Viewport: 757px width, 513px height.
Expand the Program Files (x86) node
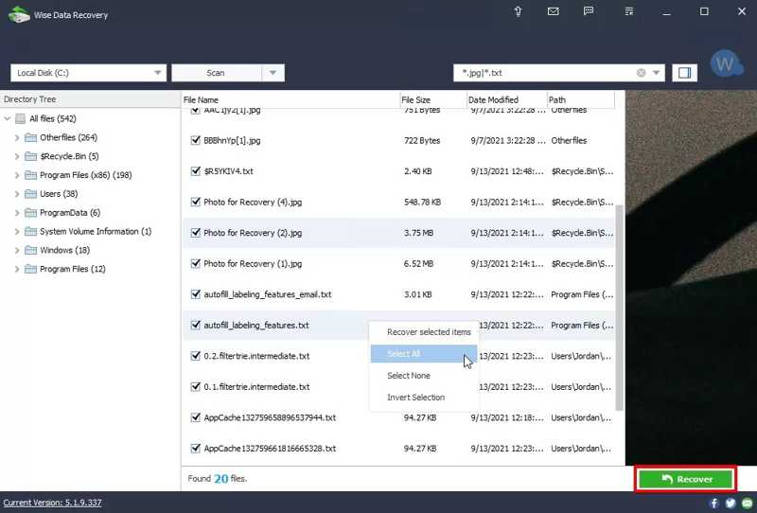point(17,175)
